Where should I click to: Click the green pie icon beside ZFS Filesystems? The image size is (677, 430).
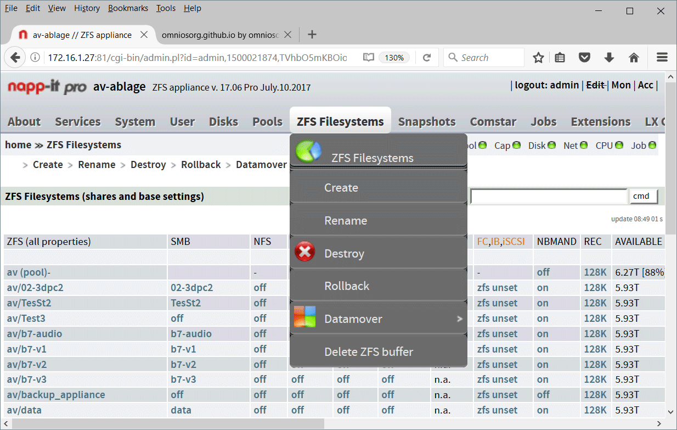(309, 152)
